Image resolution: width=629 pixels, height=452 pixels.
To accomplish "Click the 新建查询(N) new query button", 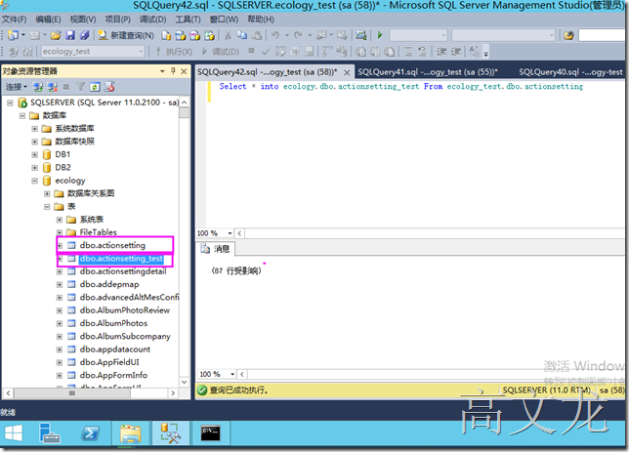I will (126, 35).
